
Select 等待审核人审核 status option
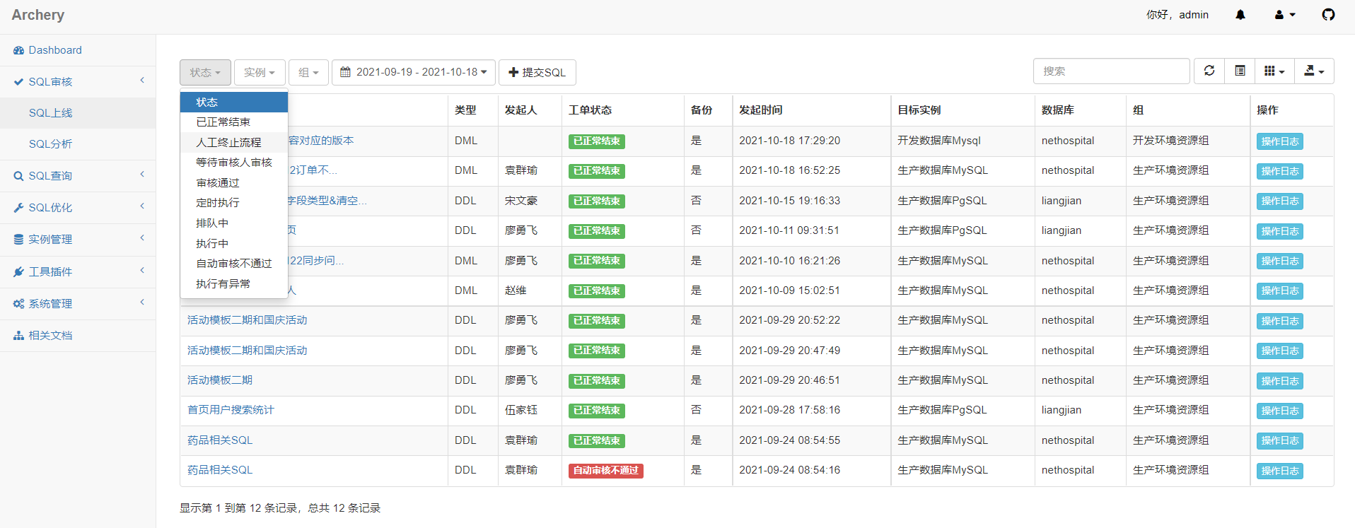tap(233, 163)
